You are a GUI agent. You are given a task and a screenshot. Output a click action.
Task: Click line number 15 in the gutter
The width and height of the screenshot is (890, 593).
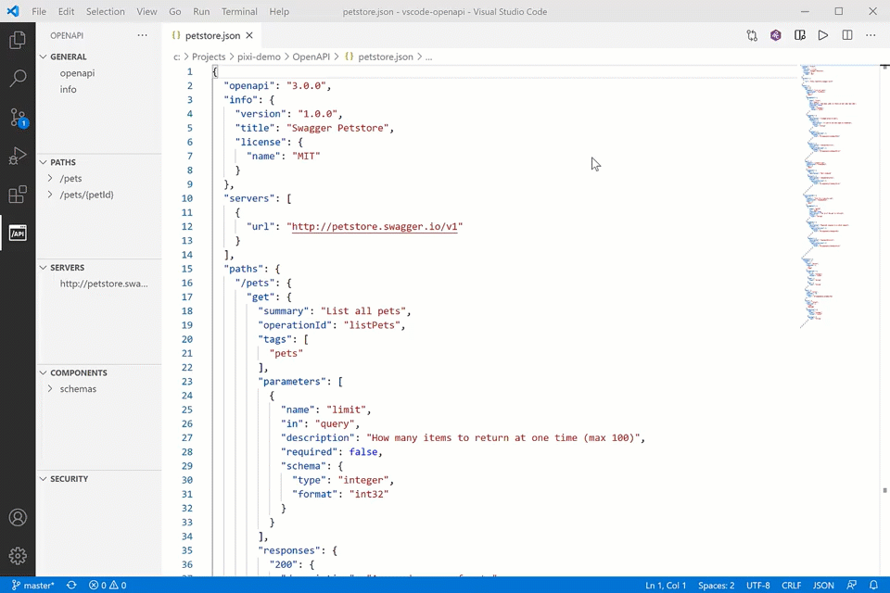pyautogui.click(x=187, y=269)
